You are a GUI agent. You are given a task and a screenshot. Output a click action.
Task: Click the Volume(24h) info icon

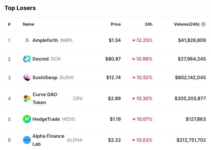[203, 24]
